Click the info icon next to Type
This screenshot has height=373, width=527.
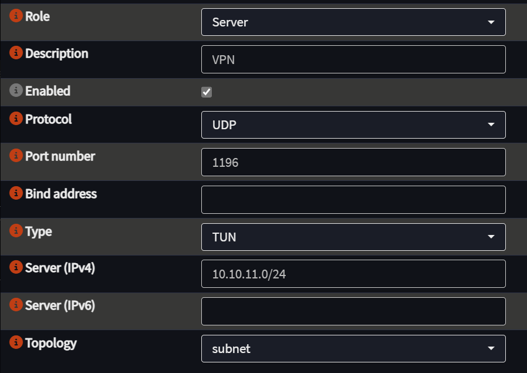click(x=16, y=230)
